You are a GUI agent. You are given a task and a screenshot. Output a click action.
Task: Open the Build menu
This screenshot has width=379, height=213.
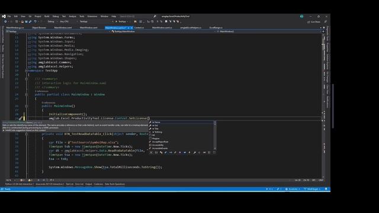(47, 17)
